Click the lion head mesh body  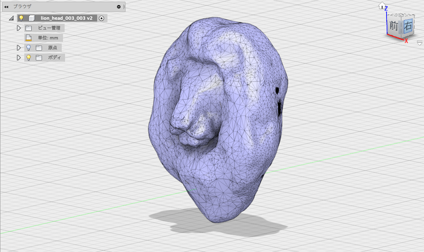pyautogui.click(x=218, y=120)
